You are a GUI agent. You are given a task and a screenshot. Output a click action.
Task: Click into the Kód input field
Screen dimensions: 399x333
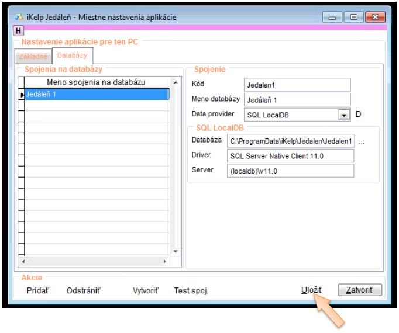tap(297, 85)
